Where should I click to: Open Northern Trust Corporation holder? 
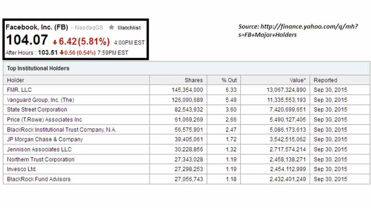coord(41,159)
